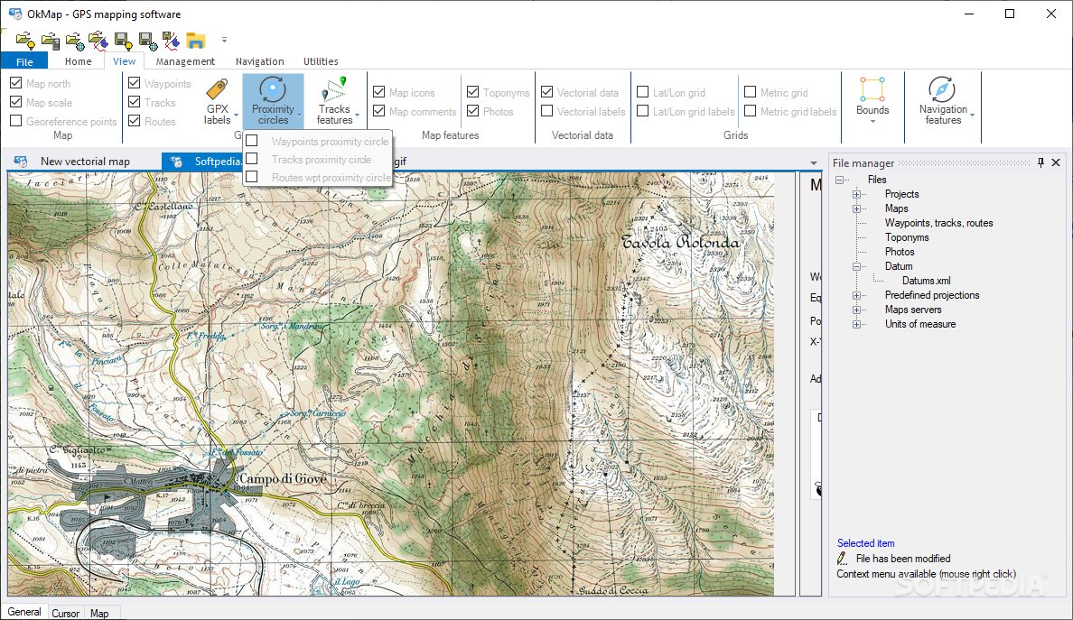
Task: Select the Toponyms tree item
Action: [x=907, y=237]
